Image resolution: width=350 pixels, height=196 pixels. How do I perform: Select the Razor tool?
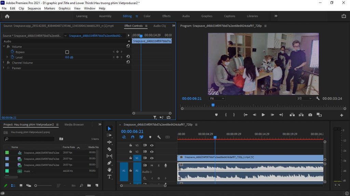tap(109, 149)
